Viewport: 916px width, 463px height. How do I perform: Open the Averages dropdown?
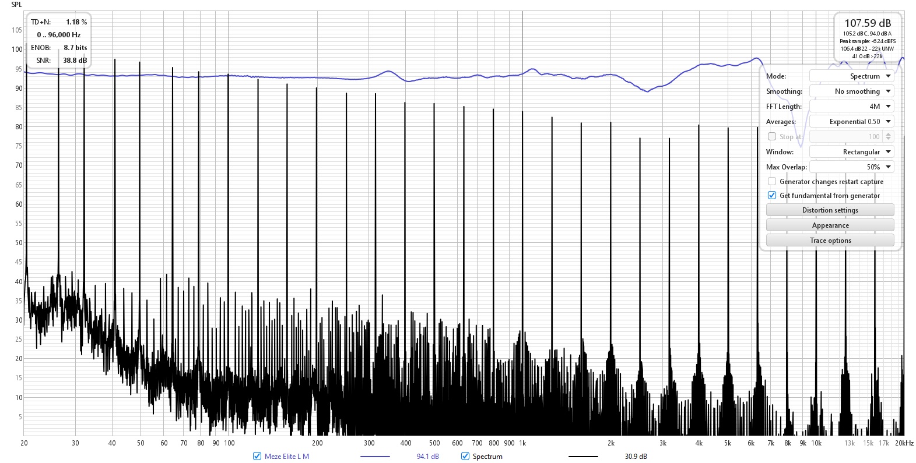click(851, 122)
